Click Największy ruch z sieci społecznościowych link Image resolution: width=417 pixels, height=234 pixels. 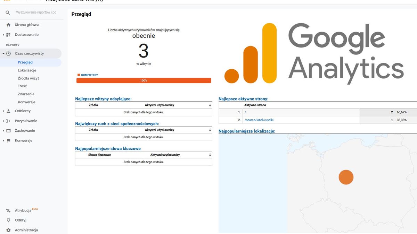[117, 123]
